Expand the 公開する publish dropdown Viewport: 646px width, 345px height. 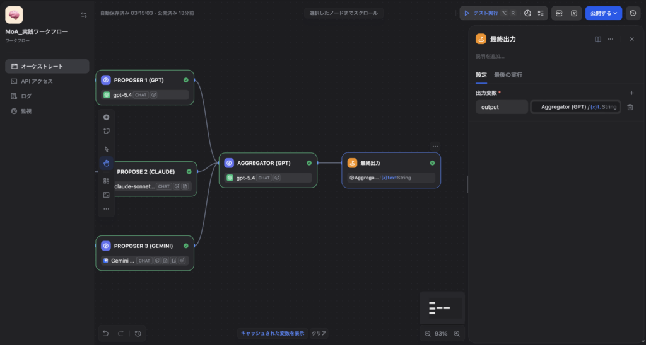604,13
